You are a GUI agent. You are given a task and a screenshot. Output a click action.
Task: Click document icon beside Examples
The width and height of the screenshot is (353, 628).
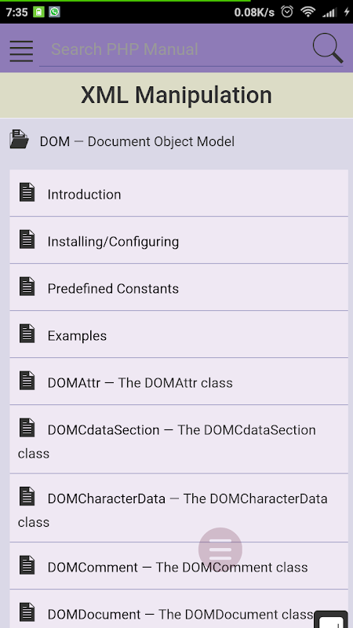pyautogui.click(x=27, y=333)
